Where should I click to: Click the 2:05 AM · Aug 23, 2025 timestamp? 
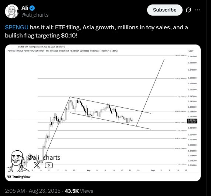tap(33, 191)
